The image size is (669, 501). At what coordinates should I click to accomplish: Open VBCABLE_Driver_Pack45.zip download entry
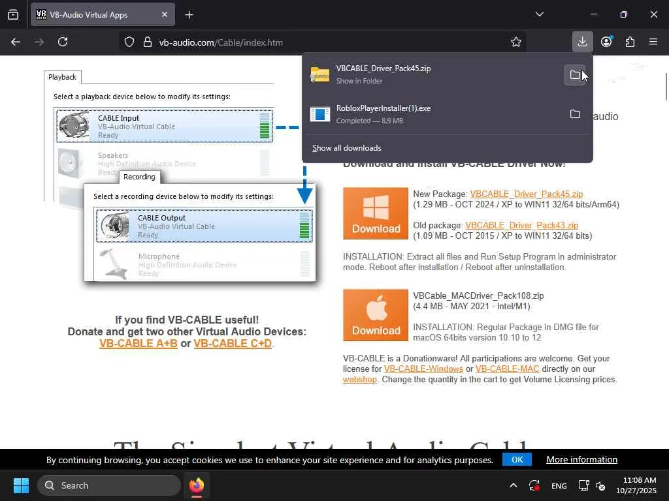pos(433,74)
